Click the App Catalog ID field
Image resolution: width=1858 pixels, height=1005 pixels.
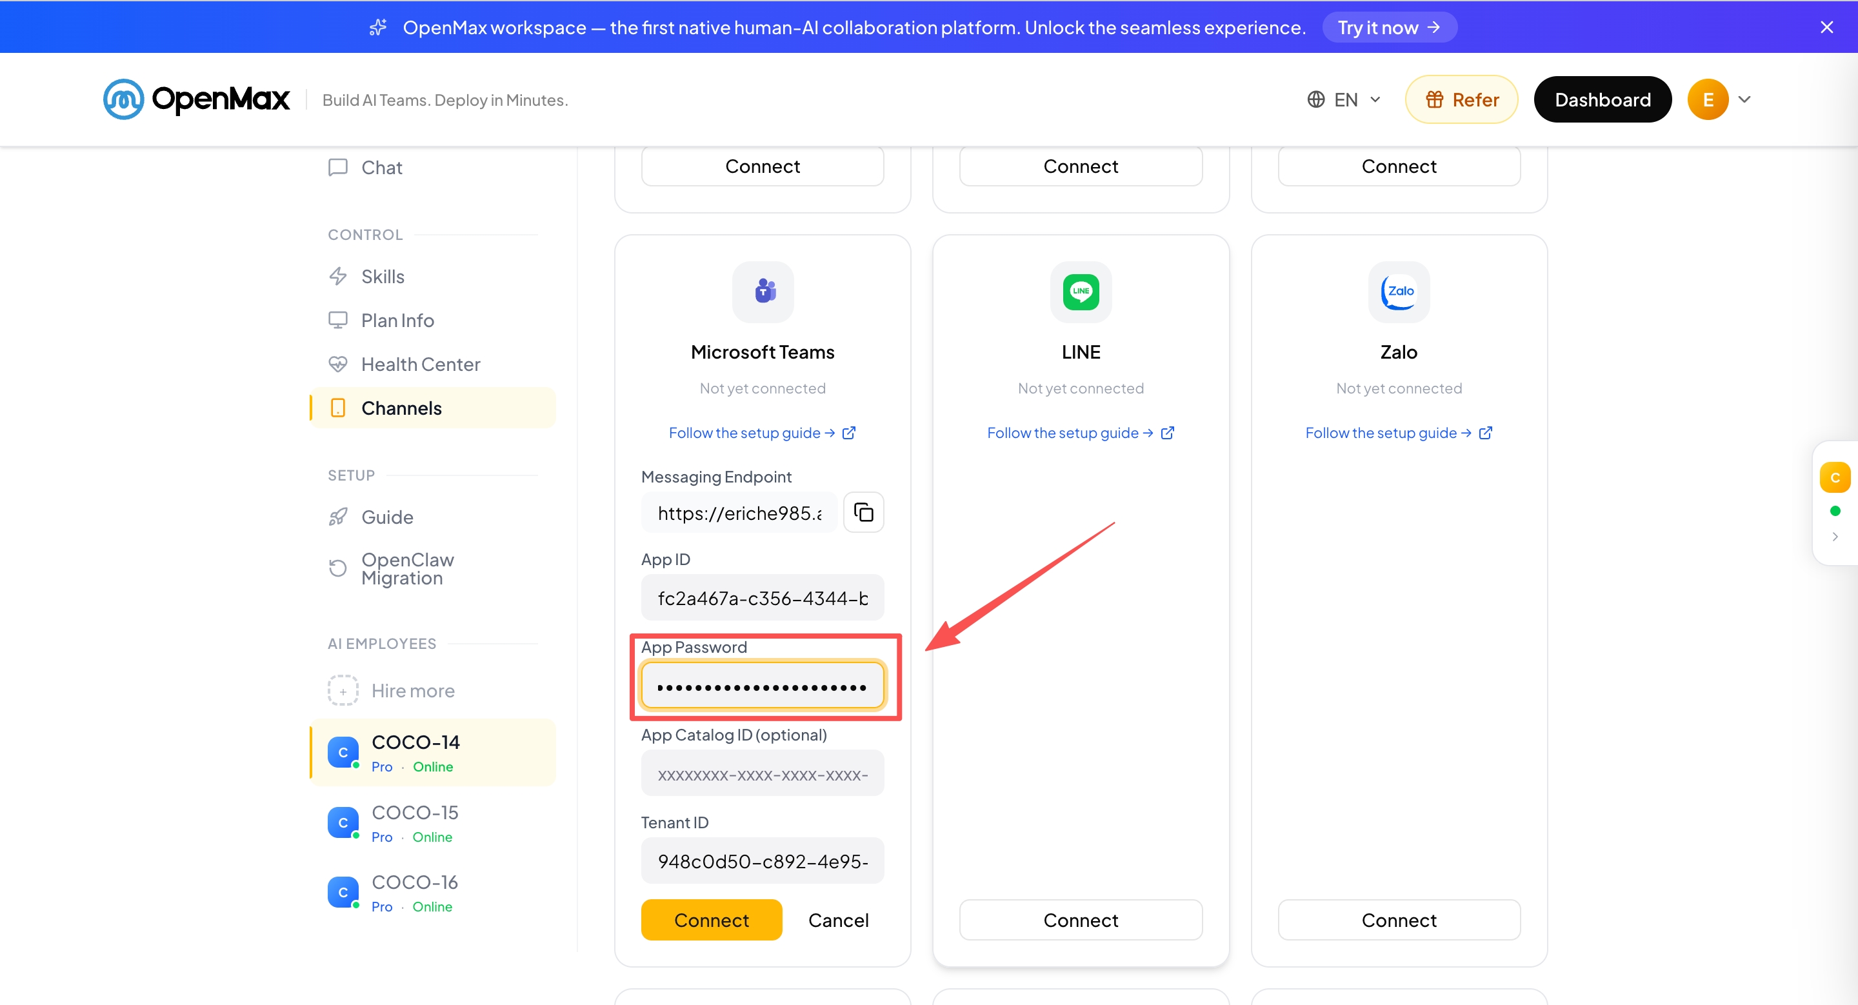763,773
